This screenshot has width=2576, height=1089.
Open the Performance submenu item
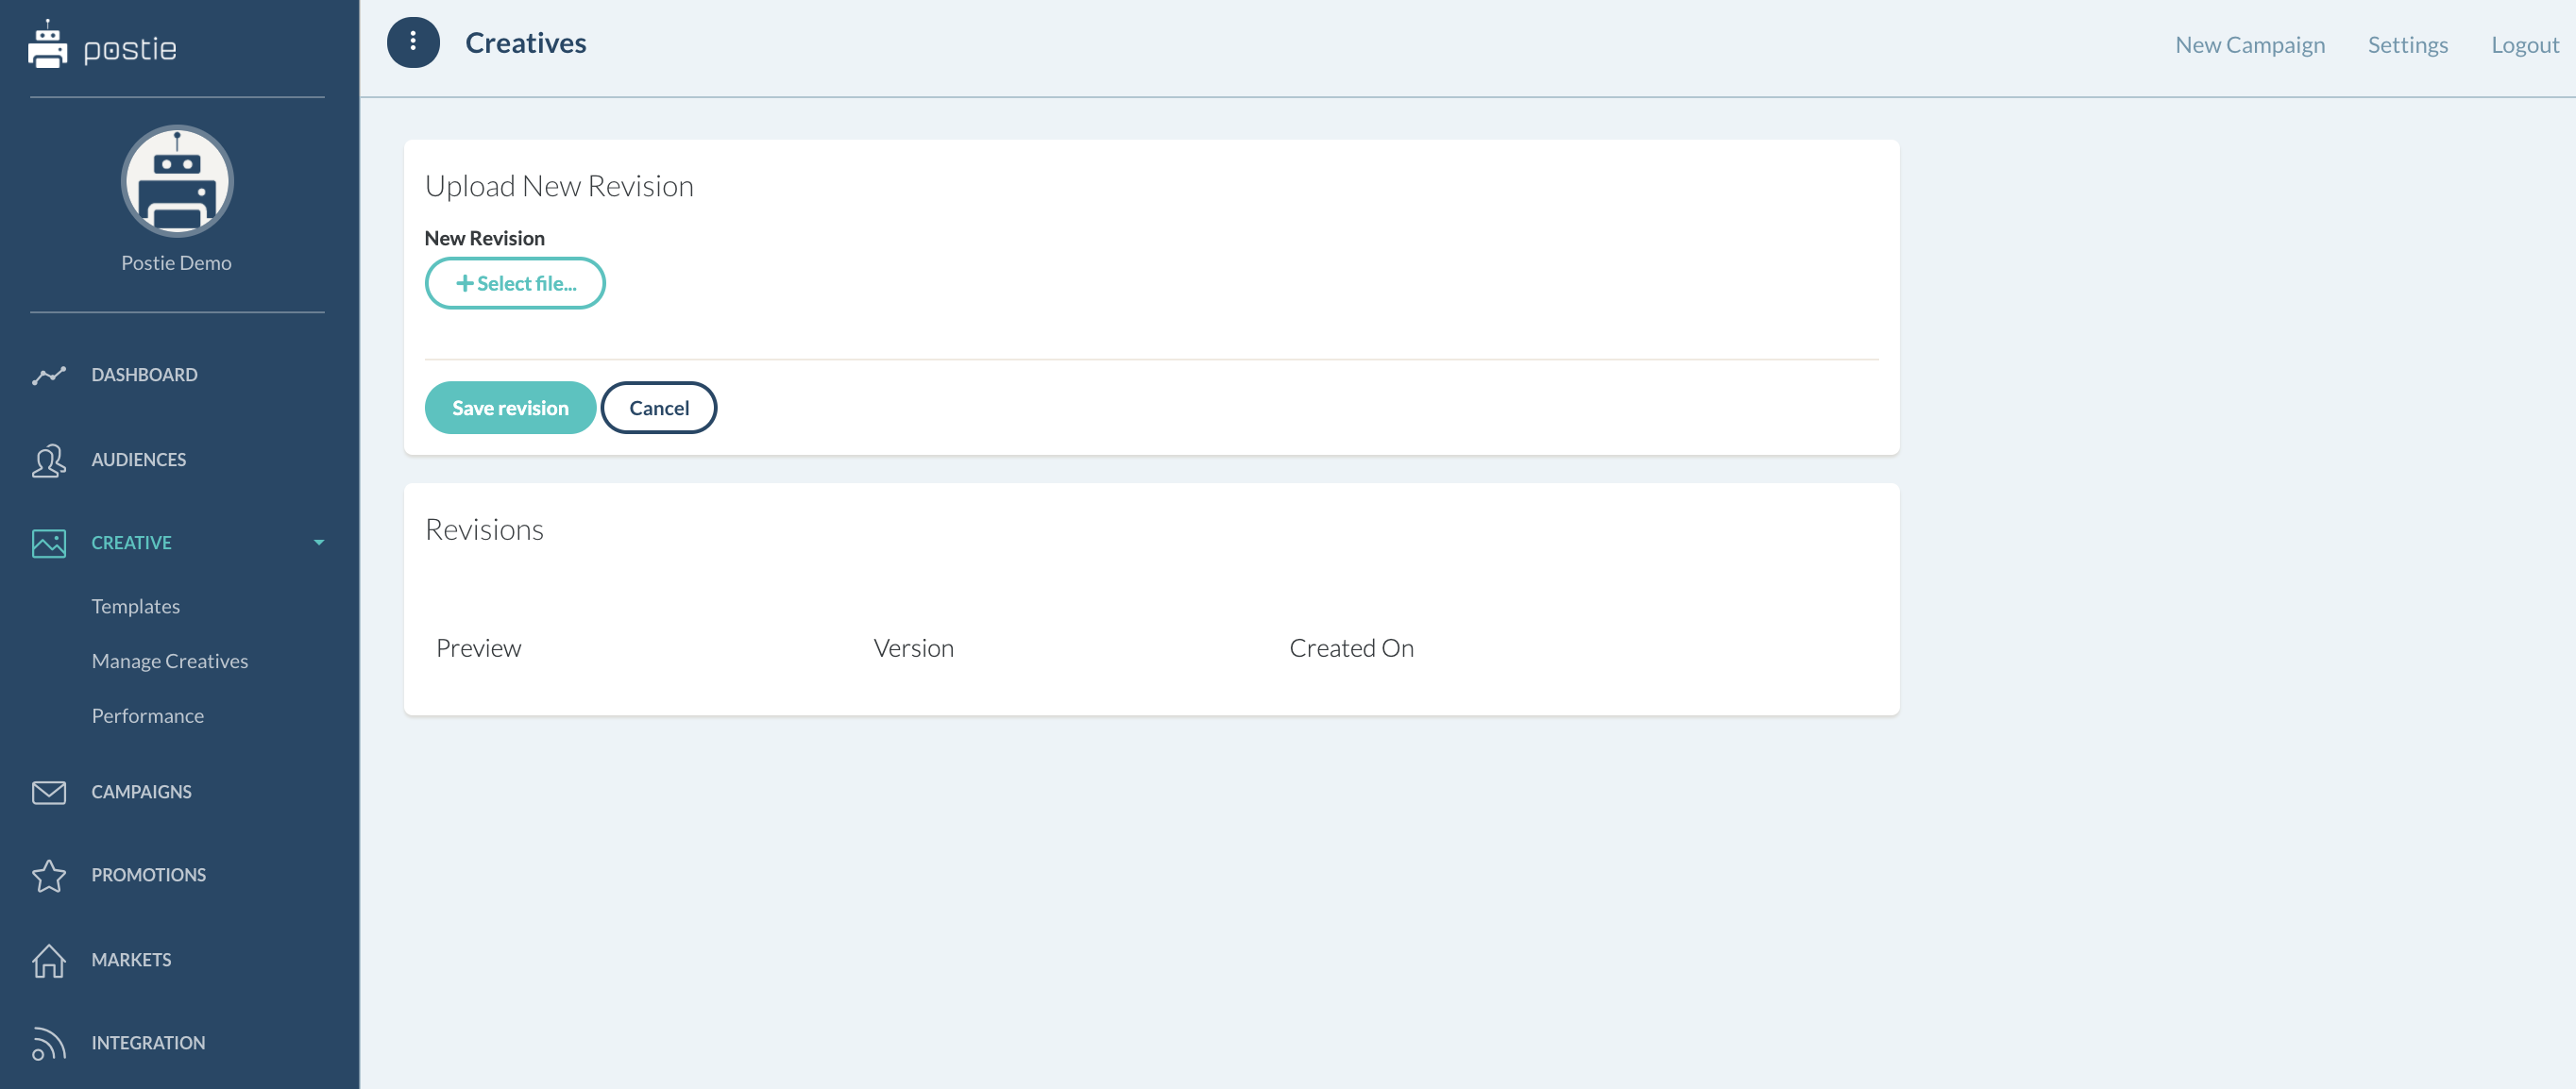coord(148,716)
